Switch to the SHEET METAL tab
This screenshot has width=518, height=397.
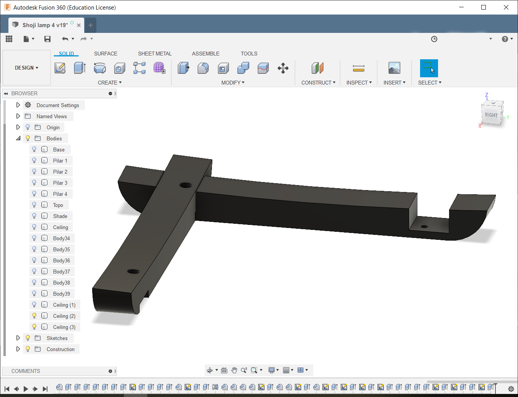click(155, 54)
